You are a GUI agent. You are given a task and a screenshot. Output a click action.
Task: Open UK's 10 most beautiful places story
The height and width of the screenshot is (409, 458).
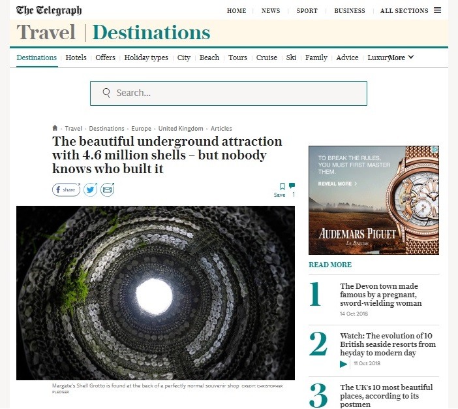pos(386,395)
